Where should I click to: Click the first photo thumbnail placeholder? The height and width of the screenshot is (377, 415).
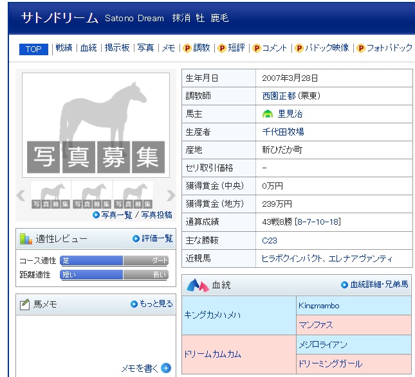[51, 195]
